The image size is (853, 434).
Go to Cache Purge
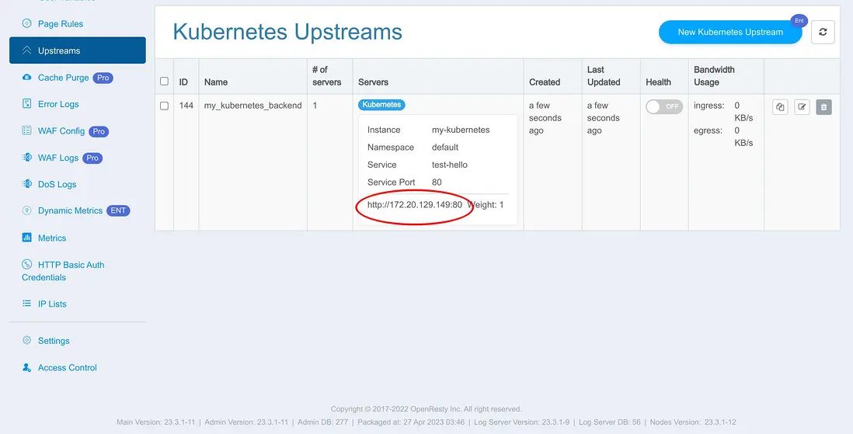point(63,77)
